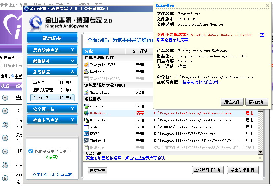The image size is (273, 186).
Task: Open 点击此处了解金山毒霸 link
Action: 52,174
